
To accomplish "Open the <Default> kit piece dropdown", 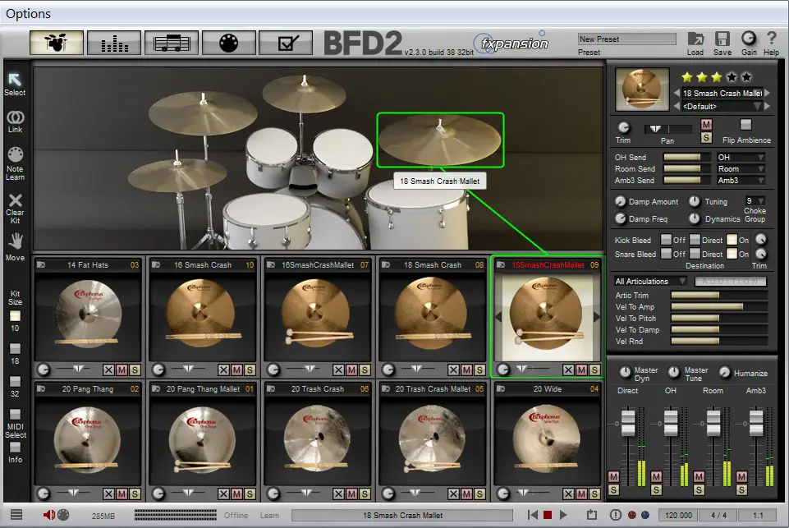I will pos(722,106).
